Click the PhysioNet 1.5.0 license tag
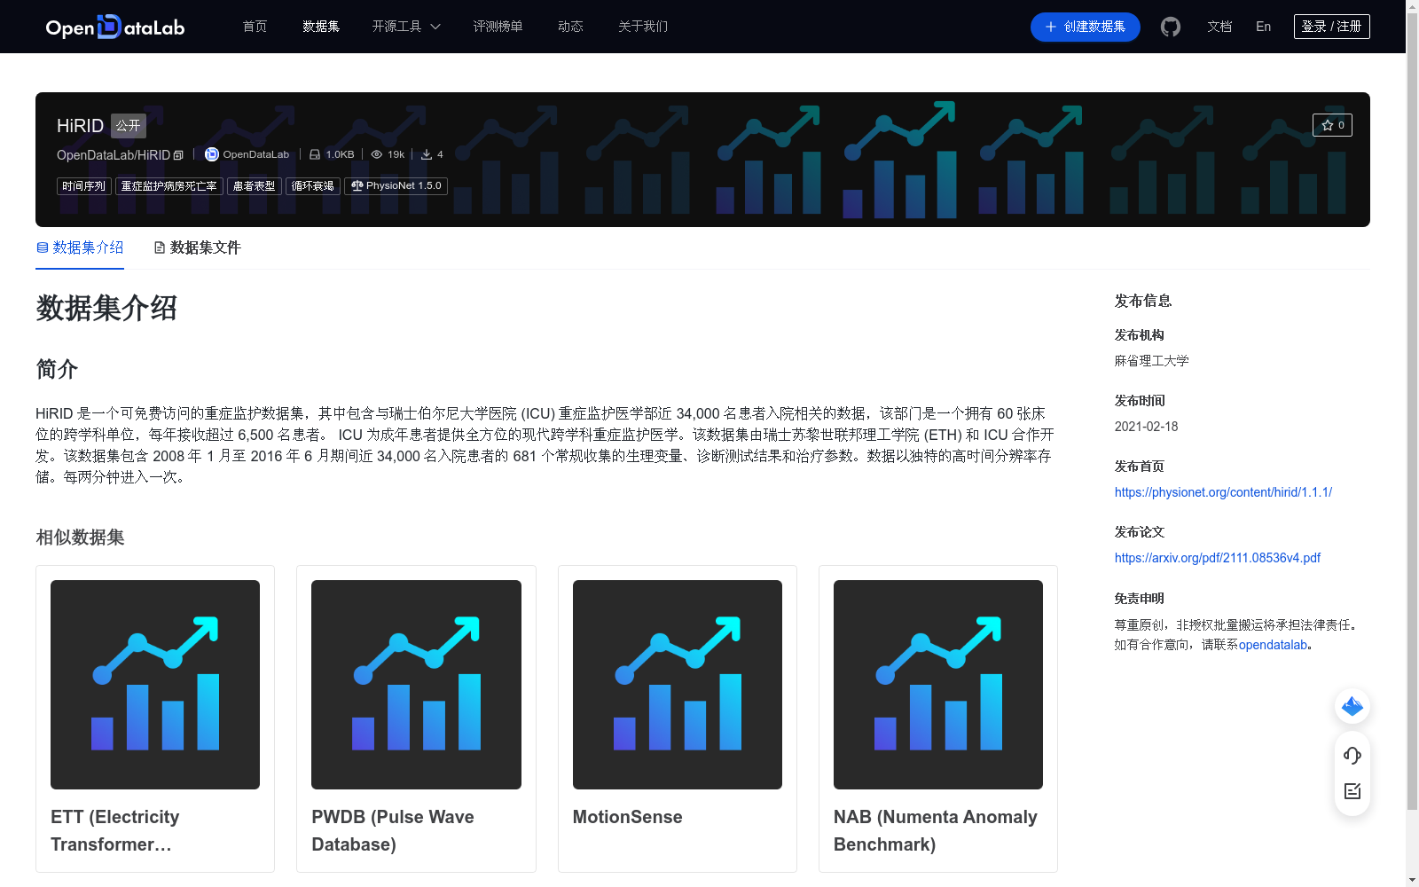This screenshot has height=887, width=1419. coord(396,186)
